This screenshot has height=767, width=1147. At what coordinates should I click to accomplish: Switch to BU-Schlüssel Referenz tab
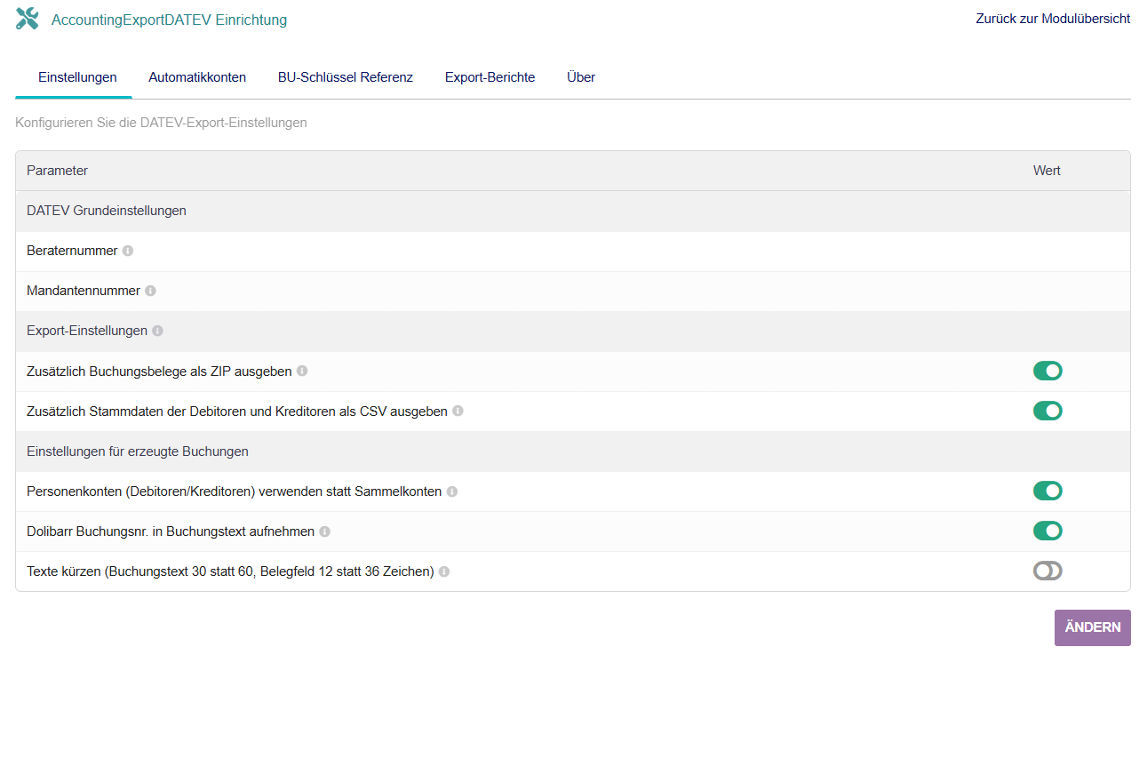346,77
